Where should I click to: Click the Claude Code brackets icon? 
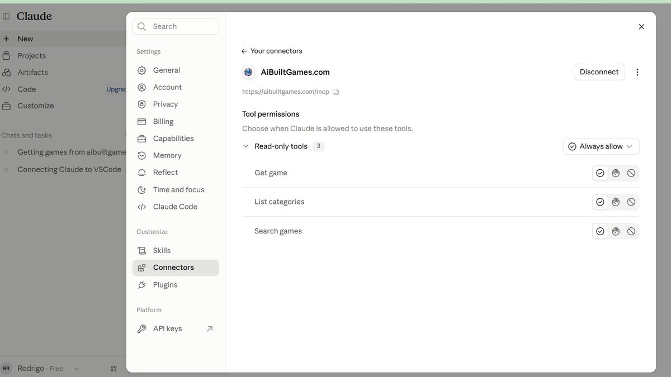142,207
